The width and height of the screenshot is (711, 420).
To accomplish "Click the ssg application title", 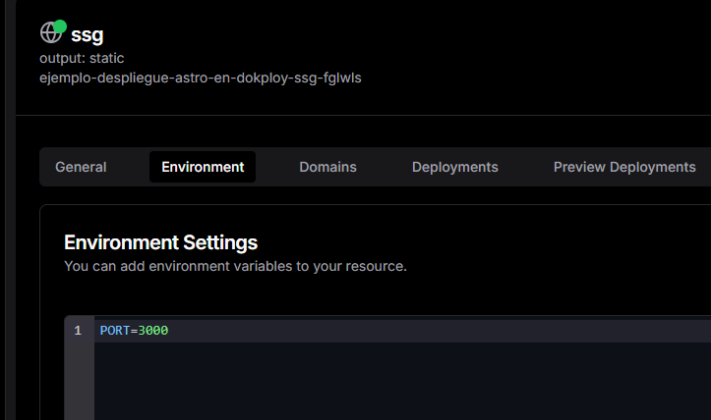I will (88, 34).
